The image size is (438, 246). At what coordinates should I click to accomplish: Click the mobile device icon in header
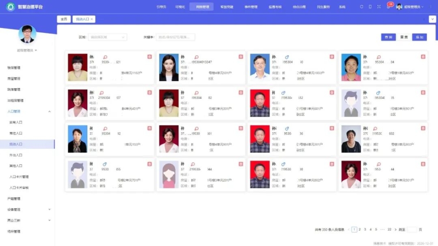point(370,7)
